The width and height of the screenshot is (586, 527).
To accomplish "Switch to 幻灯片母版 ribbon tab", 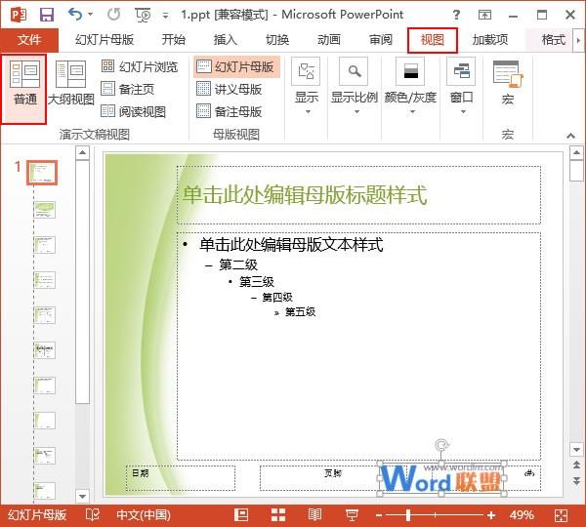I will tap(105, 40).
